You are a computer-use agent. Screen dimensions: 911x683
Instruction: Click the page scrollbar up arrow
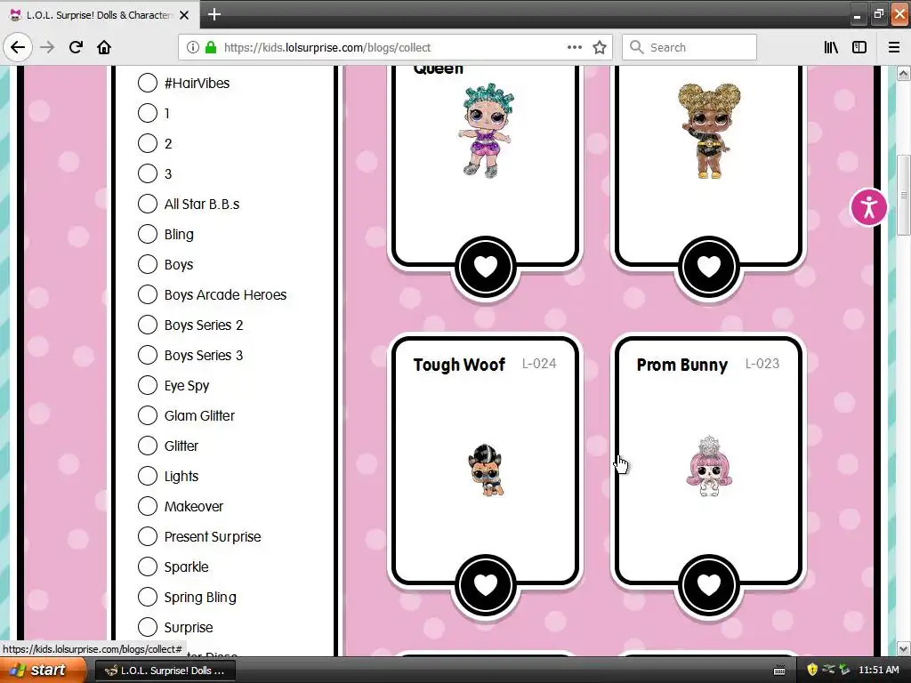click(903, 73)
